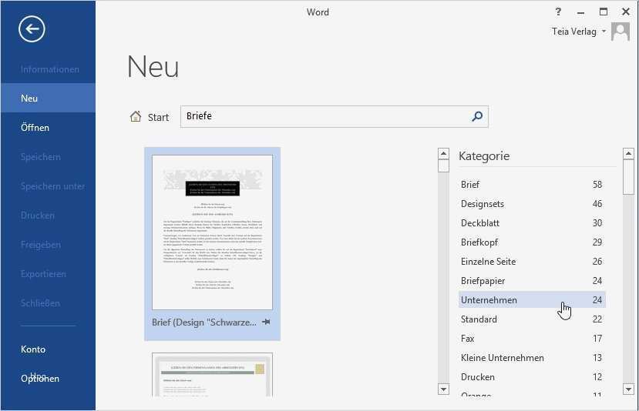Screen dimensions: 639x411
Task: Select Neu in the sidebar
Action: [x=48, y=98]
